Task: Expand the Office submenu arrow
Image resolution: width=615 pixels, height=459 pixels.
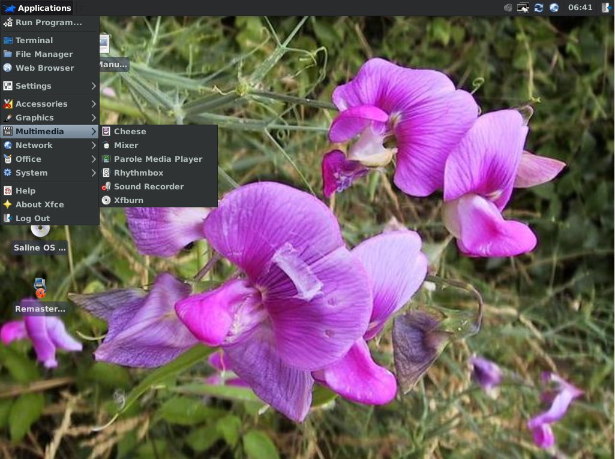Action: click(x=94, y=159)
